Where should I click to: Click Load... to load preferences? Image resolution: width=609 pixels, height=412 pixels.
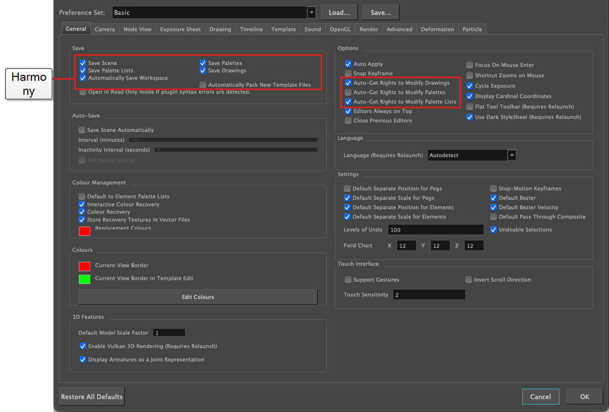click(x=339, y=12)
